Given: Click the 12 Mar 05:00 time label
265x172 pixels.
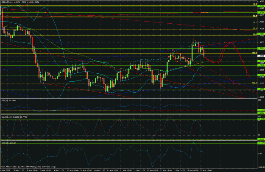Looking at the screenshot, I should [153, 170].
